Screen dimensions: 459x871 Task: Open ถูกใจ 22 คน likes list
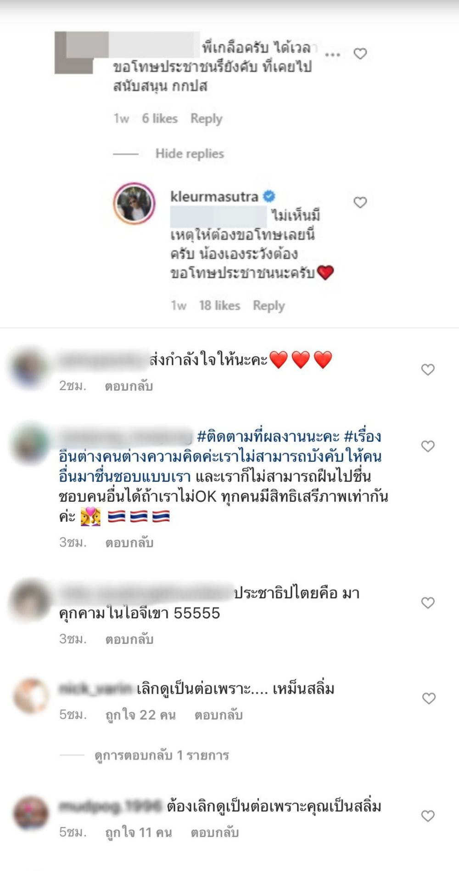(x=140, y=715)
